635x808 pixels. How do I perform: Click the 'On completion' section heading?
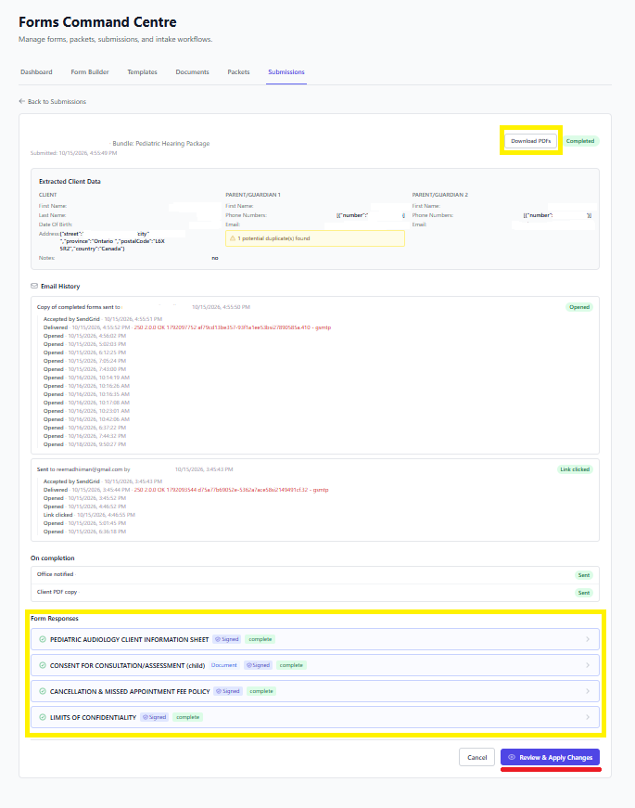pos(53,558)
